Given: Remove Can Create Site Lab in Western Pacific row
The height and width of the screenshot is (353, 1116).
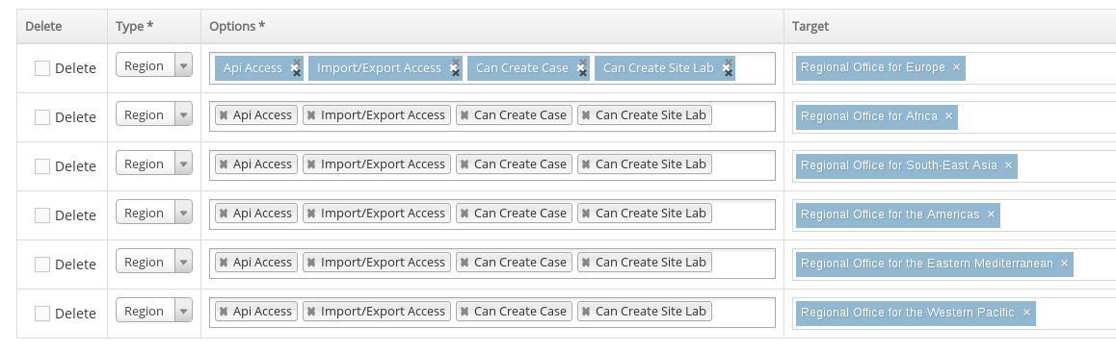Looking at the screenshot, I should coord(586,311).
